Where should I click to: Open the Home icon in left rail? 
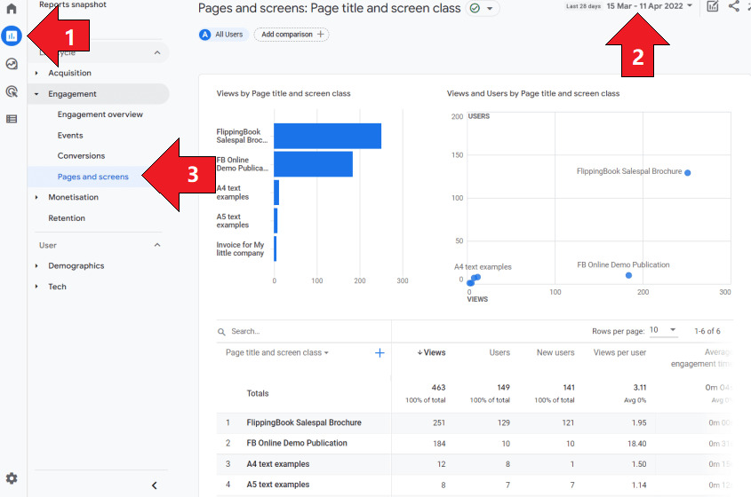[12, 8]
